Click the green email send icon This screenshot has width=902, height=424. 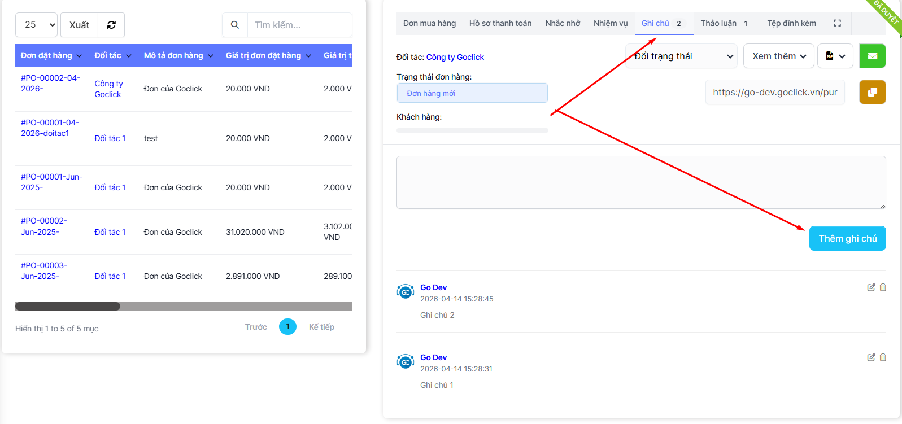pos(872,56)
